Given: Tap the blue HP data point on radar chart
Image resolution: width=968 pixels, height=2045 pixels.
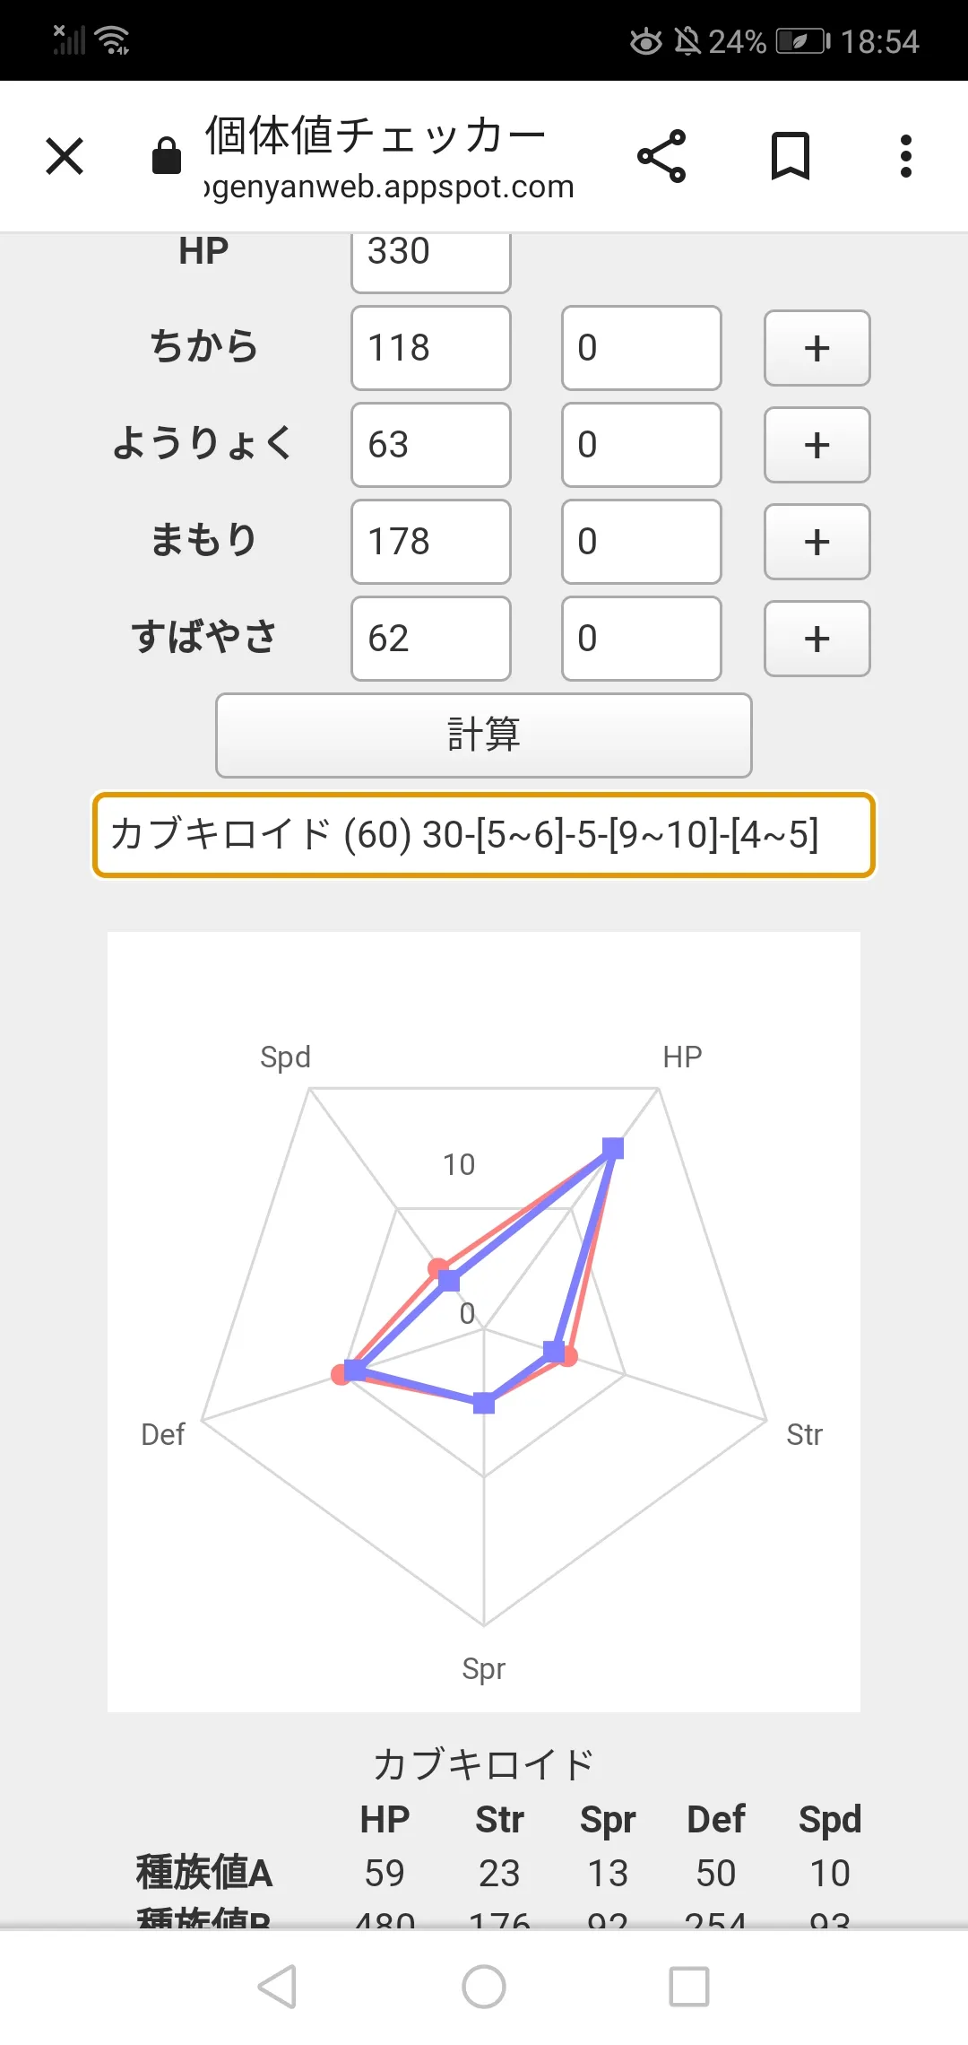Looking at the screenshot, I should (613, 1148).
